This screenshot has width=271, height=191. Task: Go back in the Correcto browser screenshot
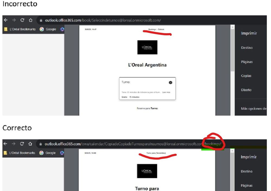coord(5,144)
